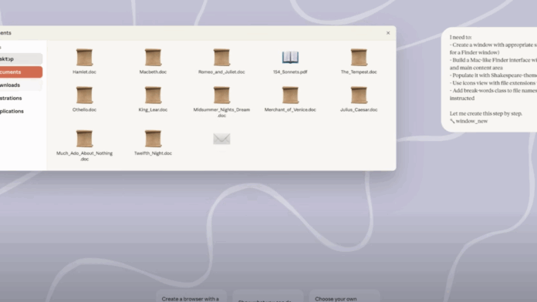Select Merchant_of_Venice.doc scroll icon
Viewport: 537px width, 302px height.
click(290, 95)
